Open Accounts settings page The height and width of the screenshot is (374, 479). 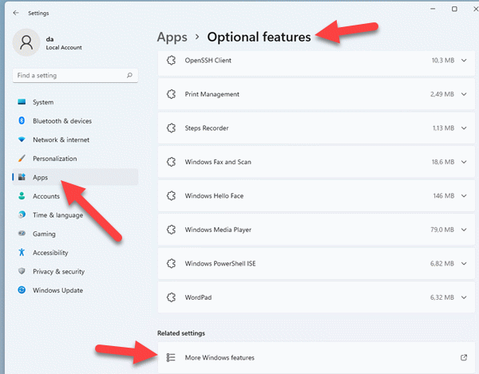(75, 196)
